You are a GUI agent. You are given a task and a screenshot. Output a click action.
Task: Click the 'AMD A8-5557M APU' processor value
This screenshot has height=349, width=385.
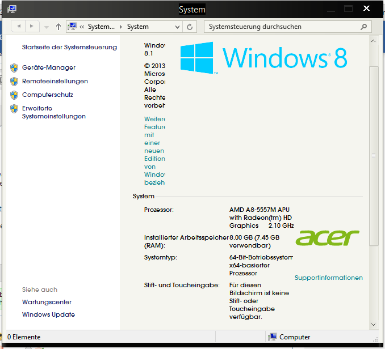(260, 210)
